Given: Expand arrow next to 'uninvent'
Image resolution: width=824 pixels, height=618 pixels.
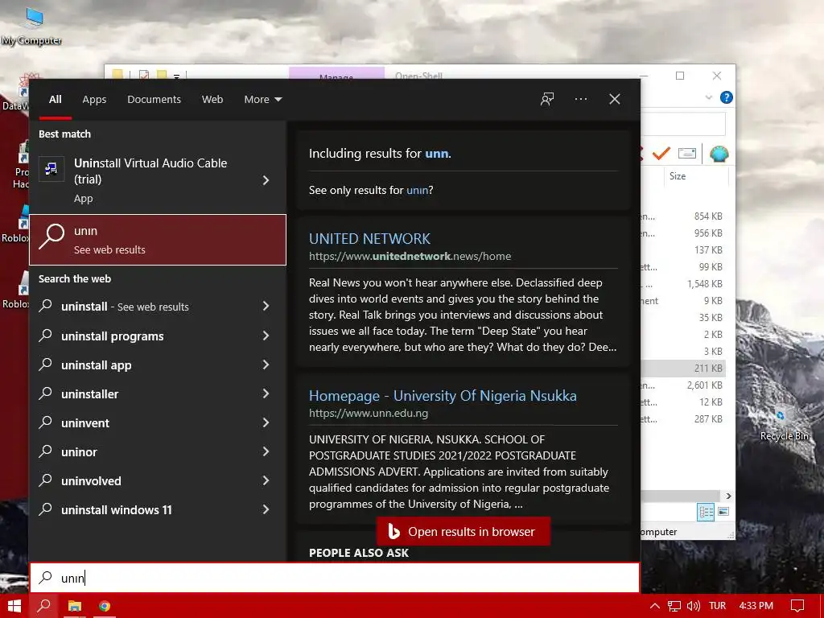Looking at the screenshot, I should (x=266, y=422).
